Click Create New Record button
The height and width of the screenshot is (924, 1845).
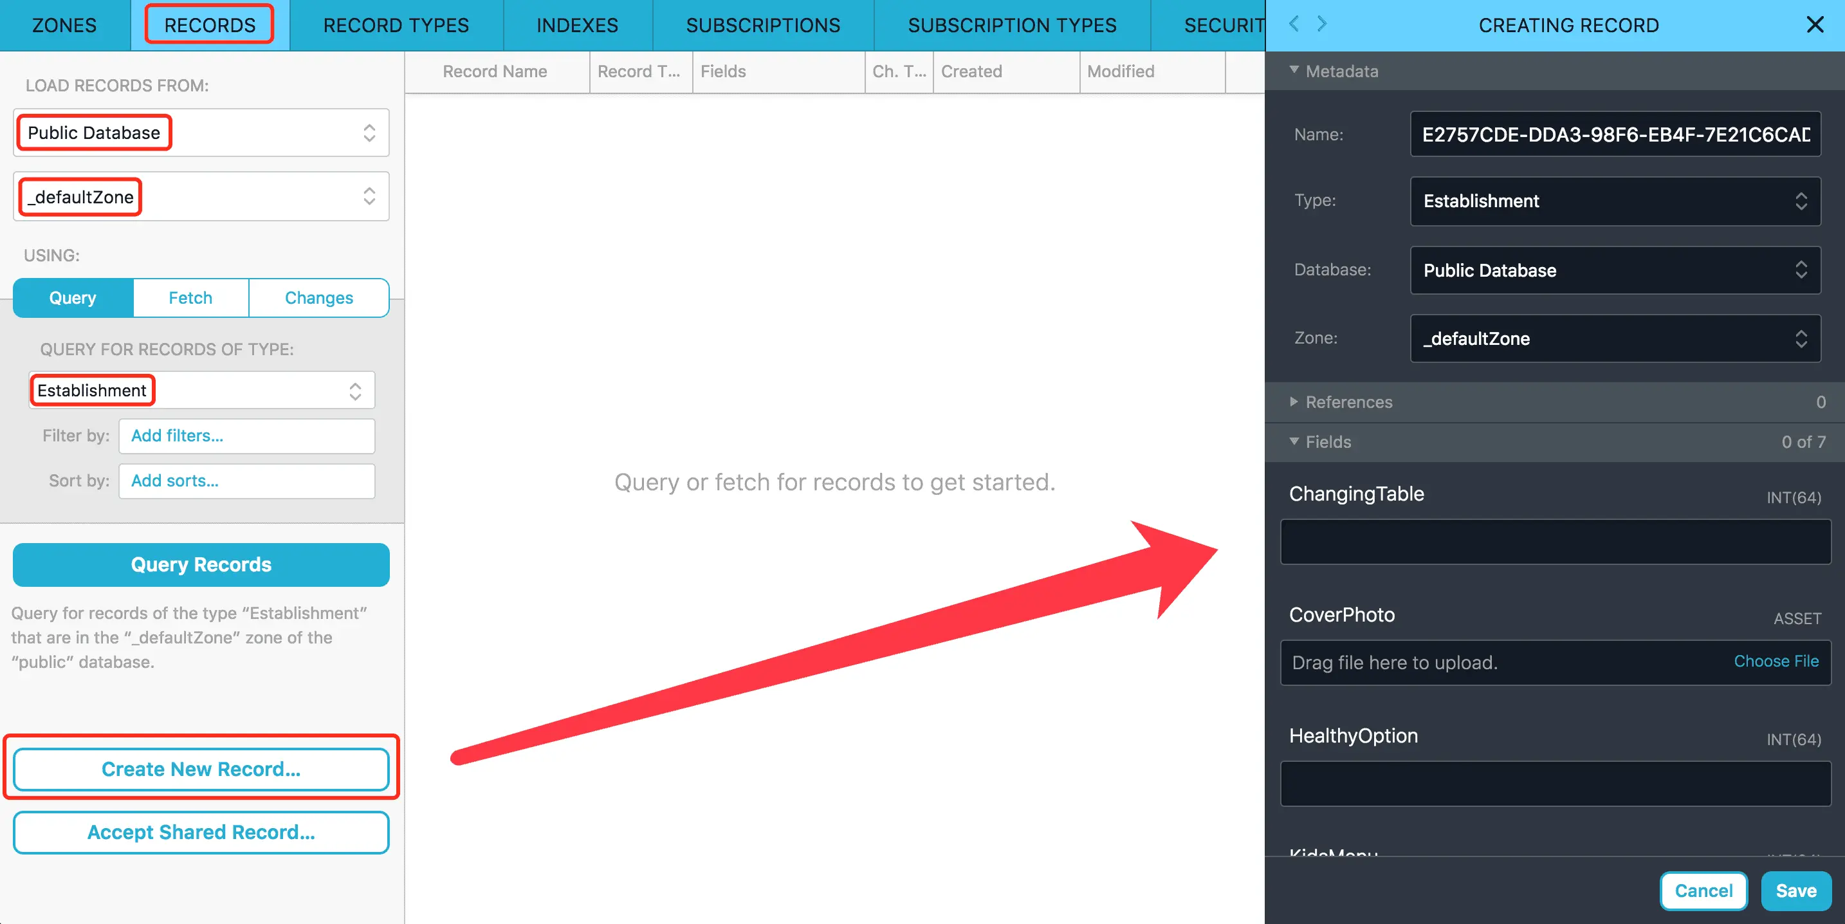click(x=201, y=770)
